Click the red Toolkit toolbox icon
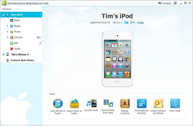Viewport: 193px width, 126px height. click(12, 49)
